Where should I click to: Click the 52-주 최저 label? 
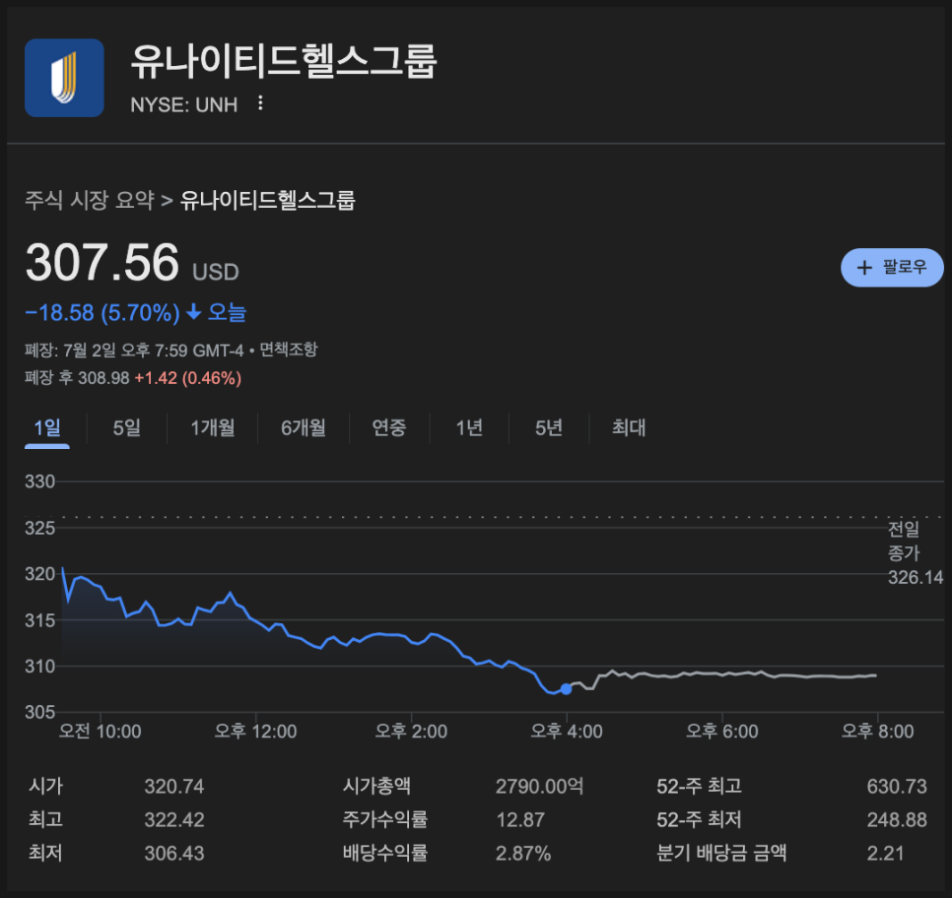699,820
